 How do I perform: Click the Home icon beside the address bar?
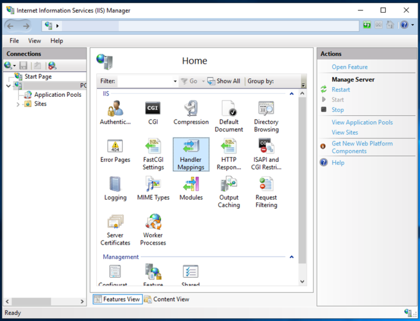point(390,25)
